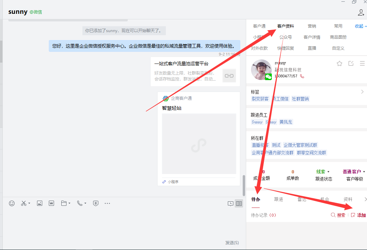This screenshot has height=250, width=367.
Task: Open the customer card hamburger menu
Action: click(x=362, y=63)
